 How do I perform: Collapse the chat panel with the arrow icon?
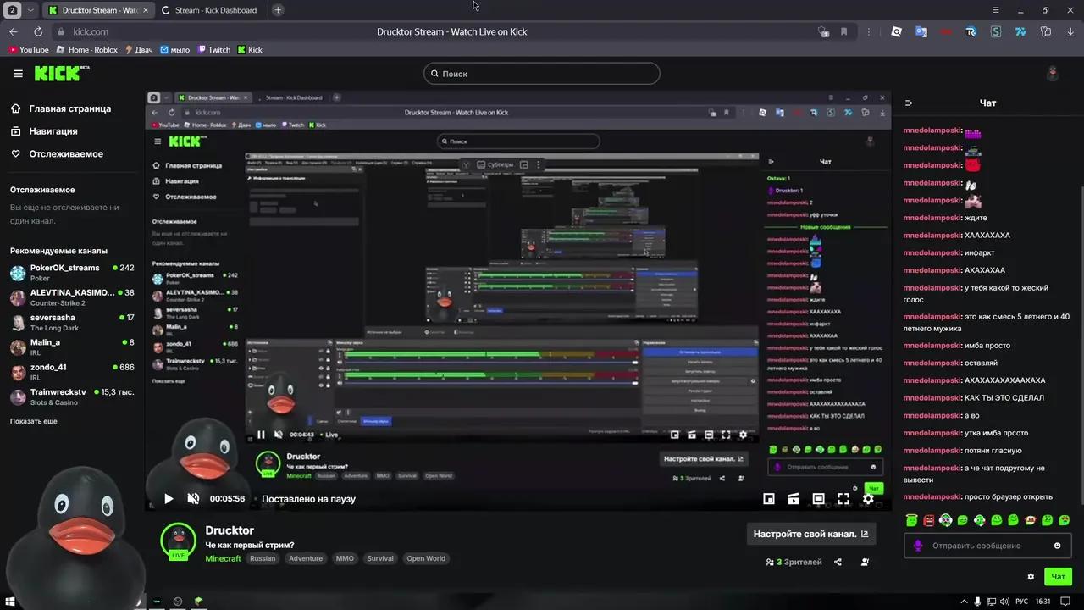[909, 103]
